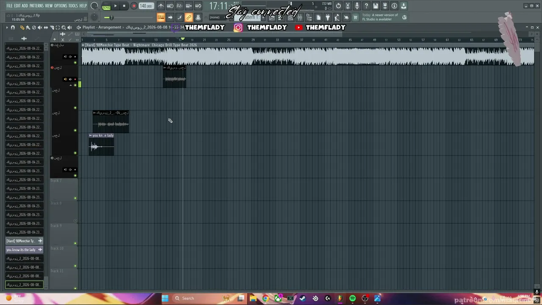Open the Playlist - Arrangement selector
This screenshot has height=305, width=542.
pos(102,28)
